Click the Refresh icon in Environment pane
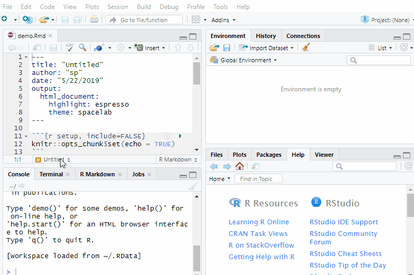 (403, 48)
